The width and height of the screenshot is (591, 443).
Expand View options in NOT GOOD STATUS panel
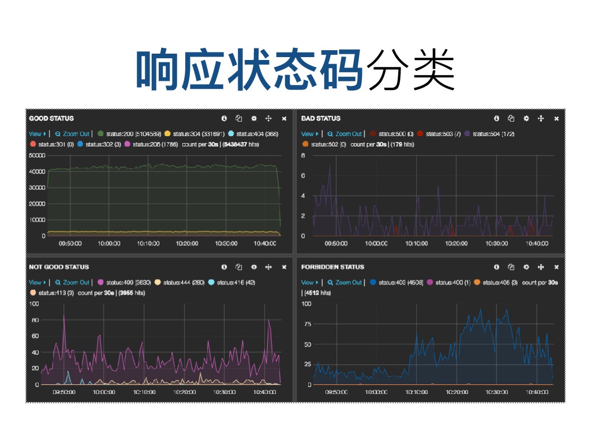click(x=38, y=282)
